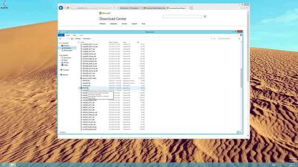Select the DSETUP.dll file
The image size is (298, 167).
[x=86, y=81]
